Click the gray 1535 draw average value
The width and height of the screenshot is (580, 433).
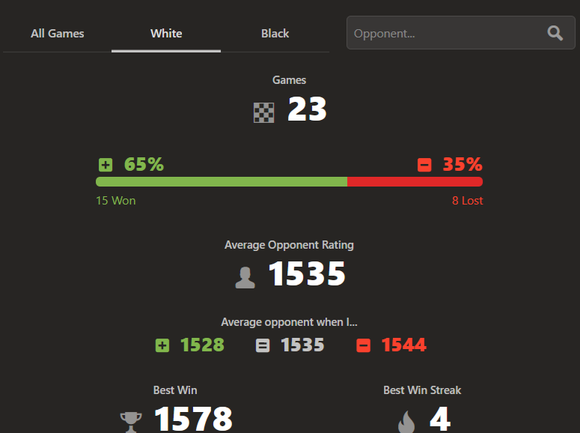[x=302, y=345]
